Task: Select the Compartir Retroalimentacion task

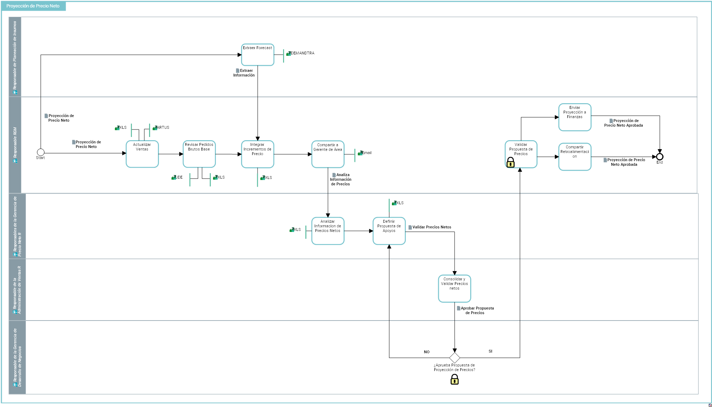Action: [575, 157]
